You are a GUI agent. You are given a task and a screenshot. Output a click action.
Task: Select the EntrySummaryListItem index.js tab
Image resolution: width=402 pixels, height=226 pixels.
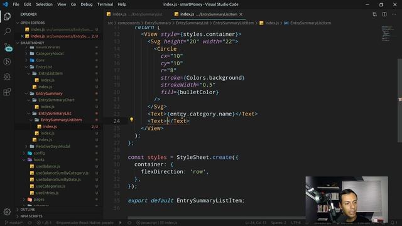(208, 14)
